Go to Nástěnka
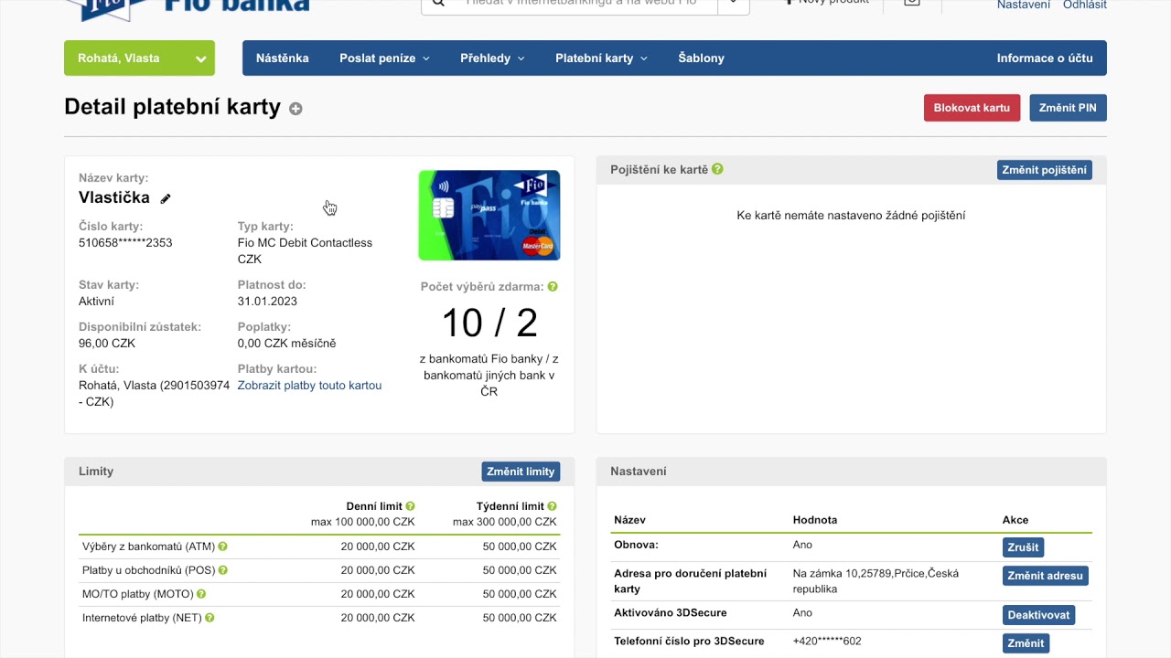Viewport: 1171px width, 658px height. pos(283,58)
